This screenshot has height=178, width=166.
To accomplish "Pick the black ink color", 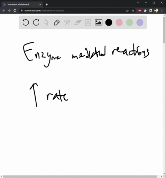I will (x=109, y=22).
